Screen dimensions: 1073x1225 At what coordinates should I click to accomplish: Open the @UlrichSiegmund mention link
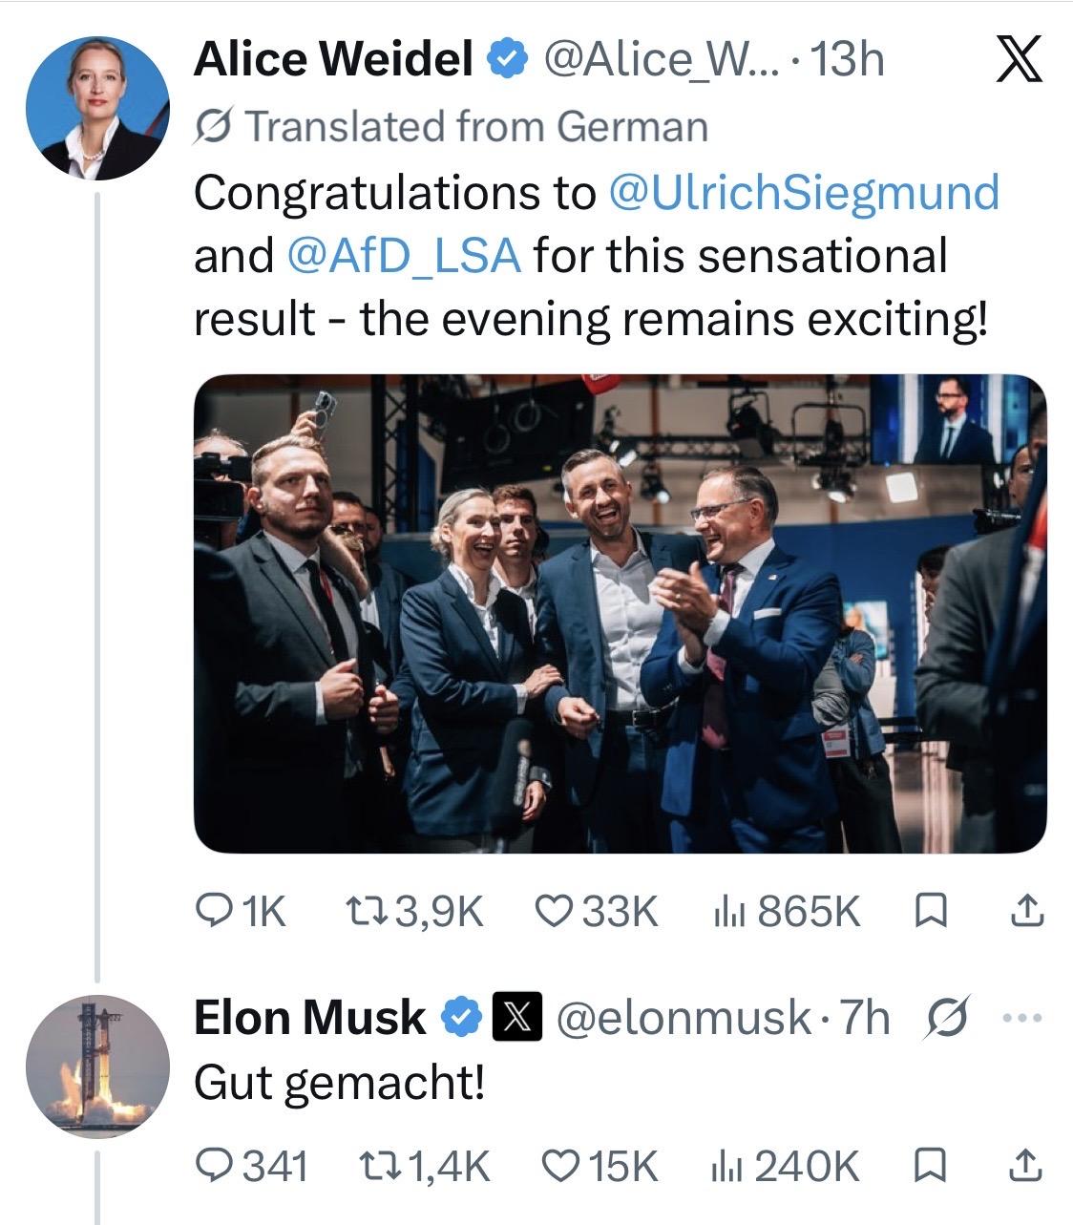click(804, 192)
